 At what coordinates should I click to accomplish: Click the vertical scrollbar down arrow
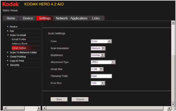173,104
